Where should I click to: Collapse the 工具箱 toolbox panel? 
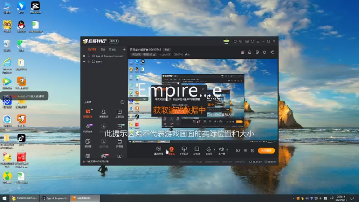click(x=122, y=102)
